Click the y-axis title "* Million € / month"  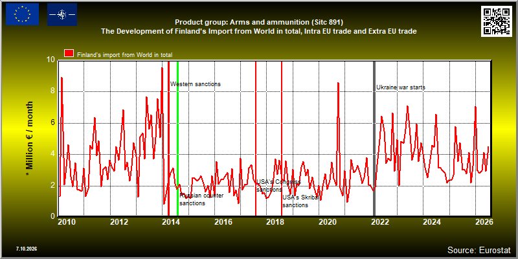(x=30, y=139)
